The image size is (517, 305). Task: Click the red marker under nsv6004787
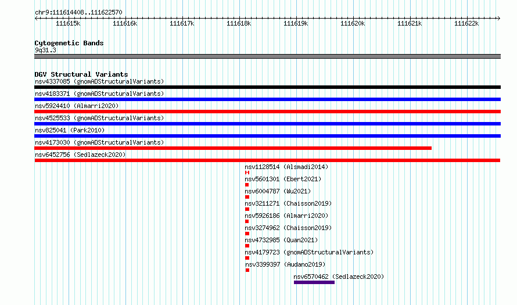[247, 197]
